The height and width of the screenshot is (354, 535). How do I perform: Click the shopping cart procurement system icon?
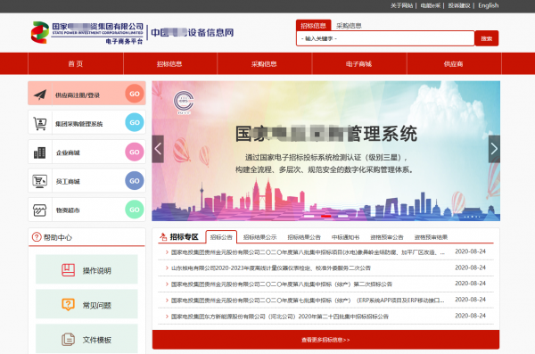click(39, 123)
